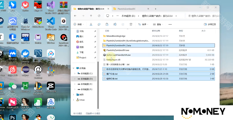Select 僵尸ID表.txt file
Image resolution: width=233 pixels, height=120 pixels.
click(159, 74)
